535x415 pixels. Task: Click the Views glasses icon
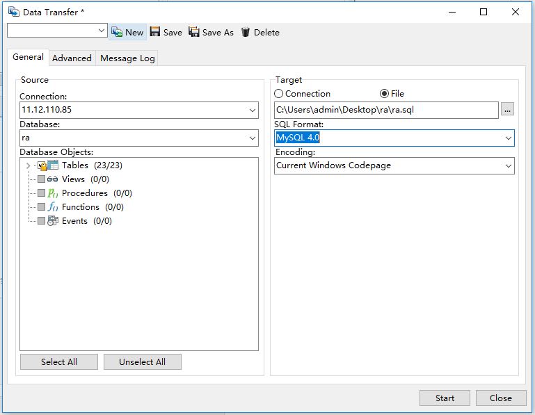click(x=52, y=179)
